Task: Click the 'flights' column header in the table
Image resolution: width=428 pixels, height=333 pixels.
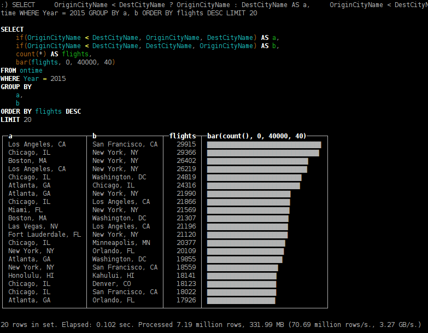Action: 183,136
